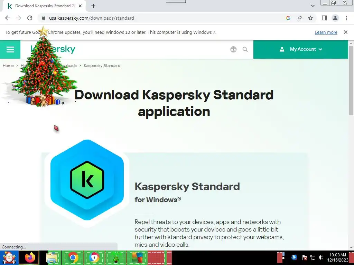This screenshot has width=354, height=265.
Task: Open the Santa Start button
Action: (9, 258)
